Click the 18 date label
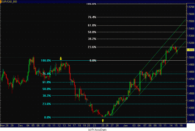This screenshot has height=131, width=195. pos(79,125)
